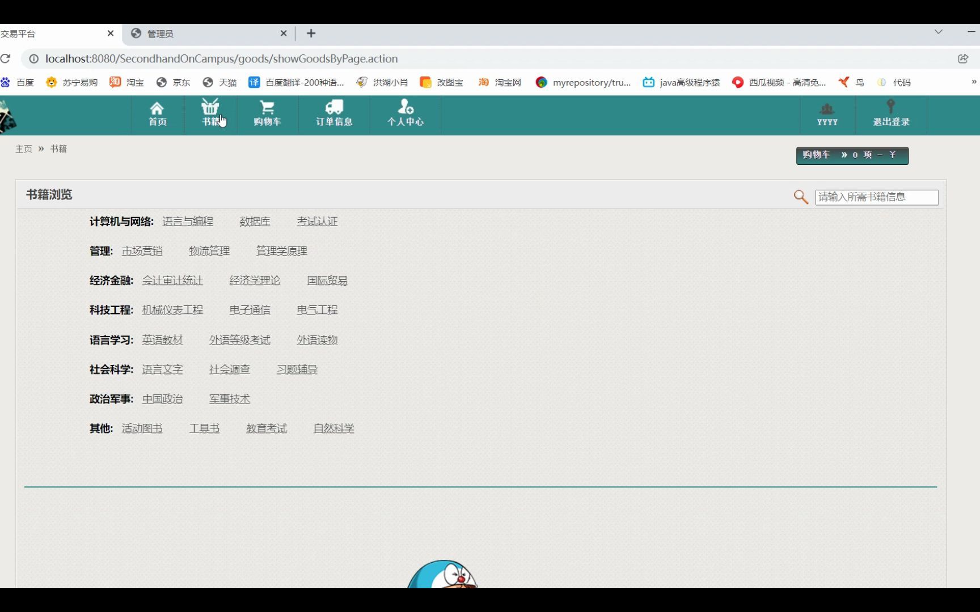Image resolution: width=980 pixels, height=612 pixels.
Task: Expand the tab search dropdown arrow
Action: click(x=939, y=32)
